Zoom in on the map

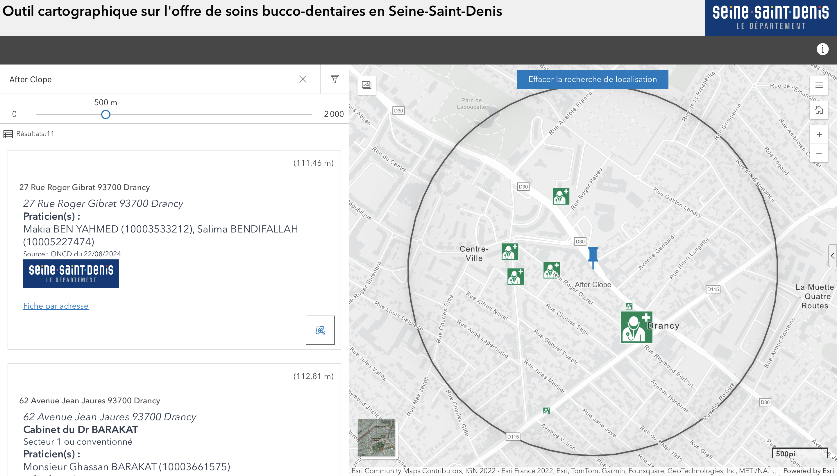[819, 135]
